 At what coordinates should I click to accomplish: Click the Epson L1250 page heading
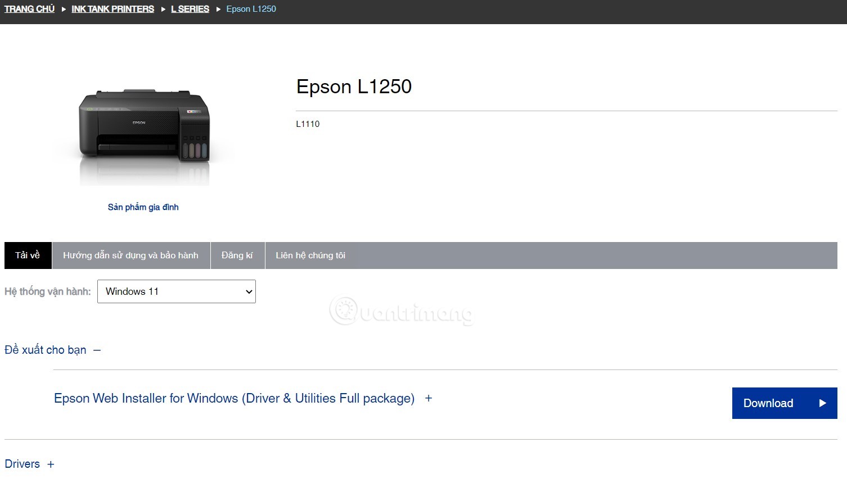pos(354,86)
